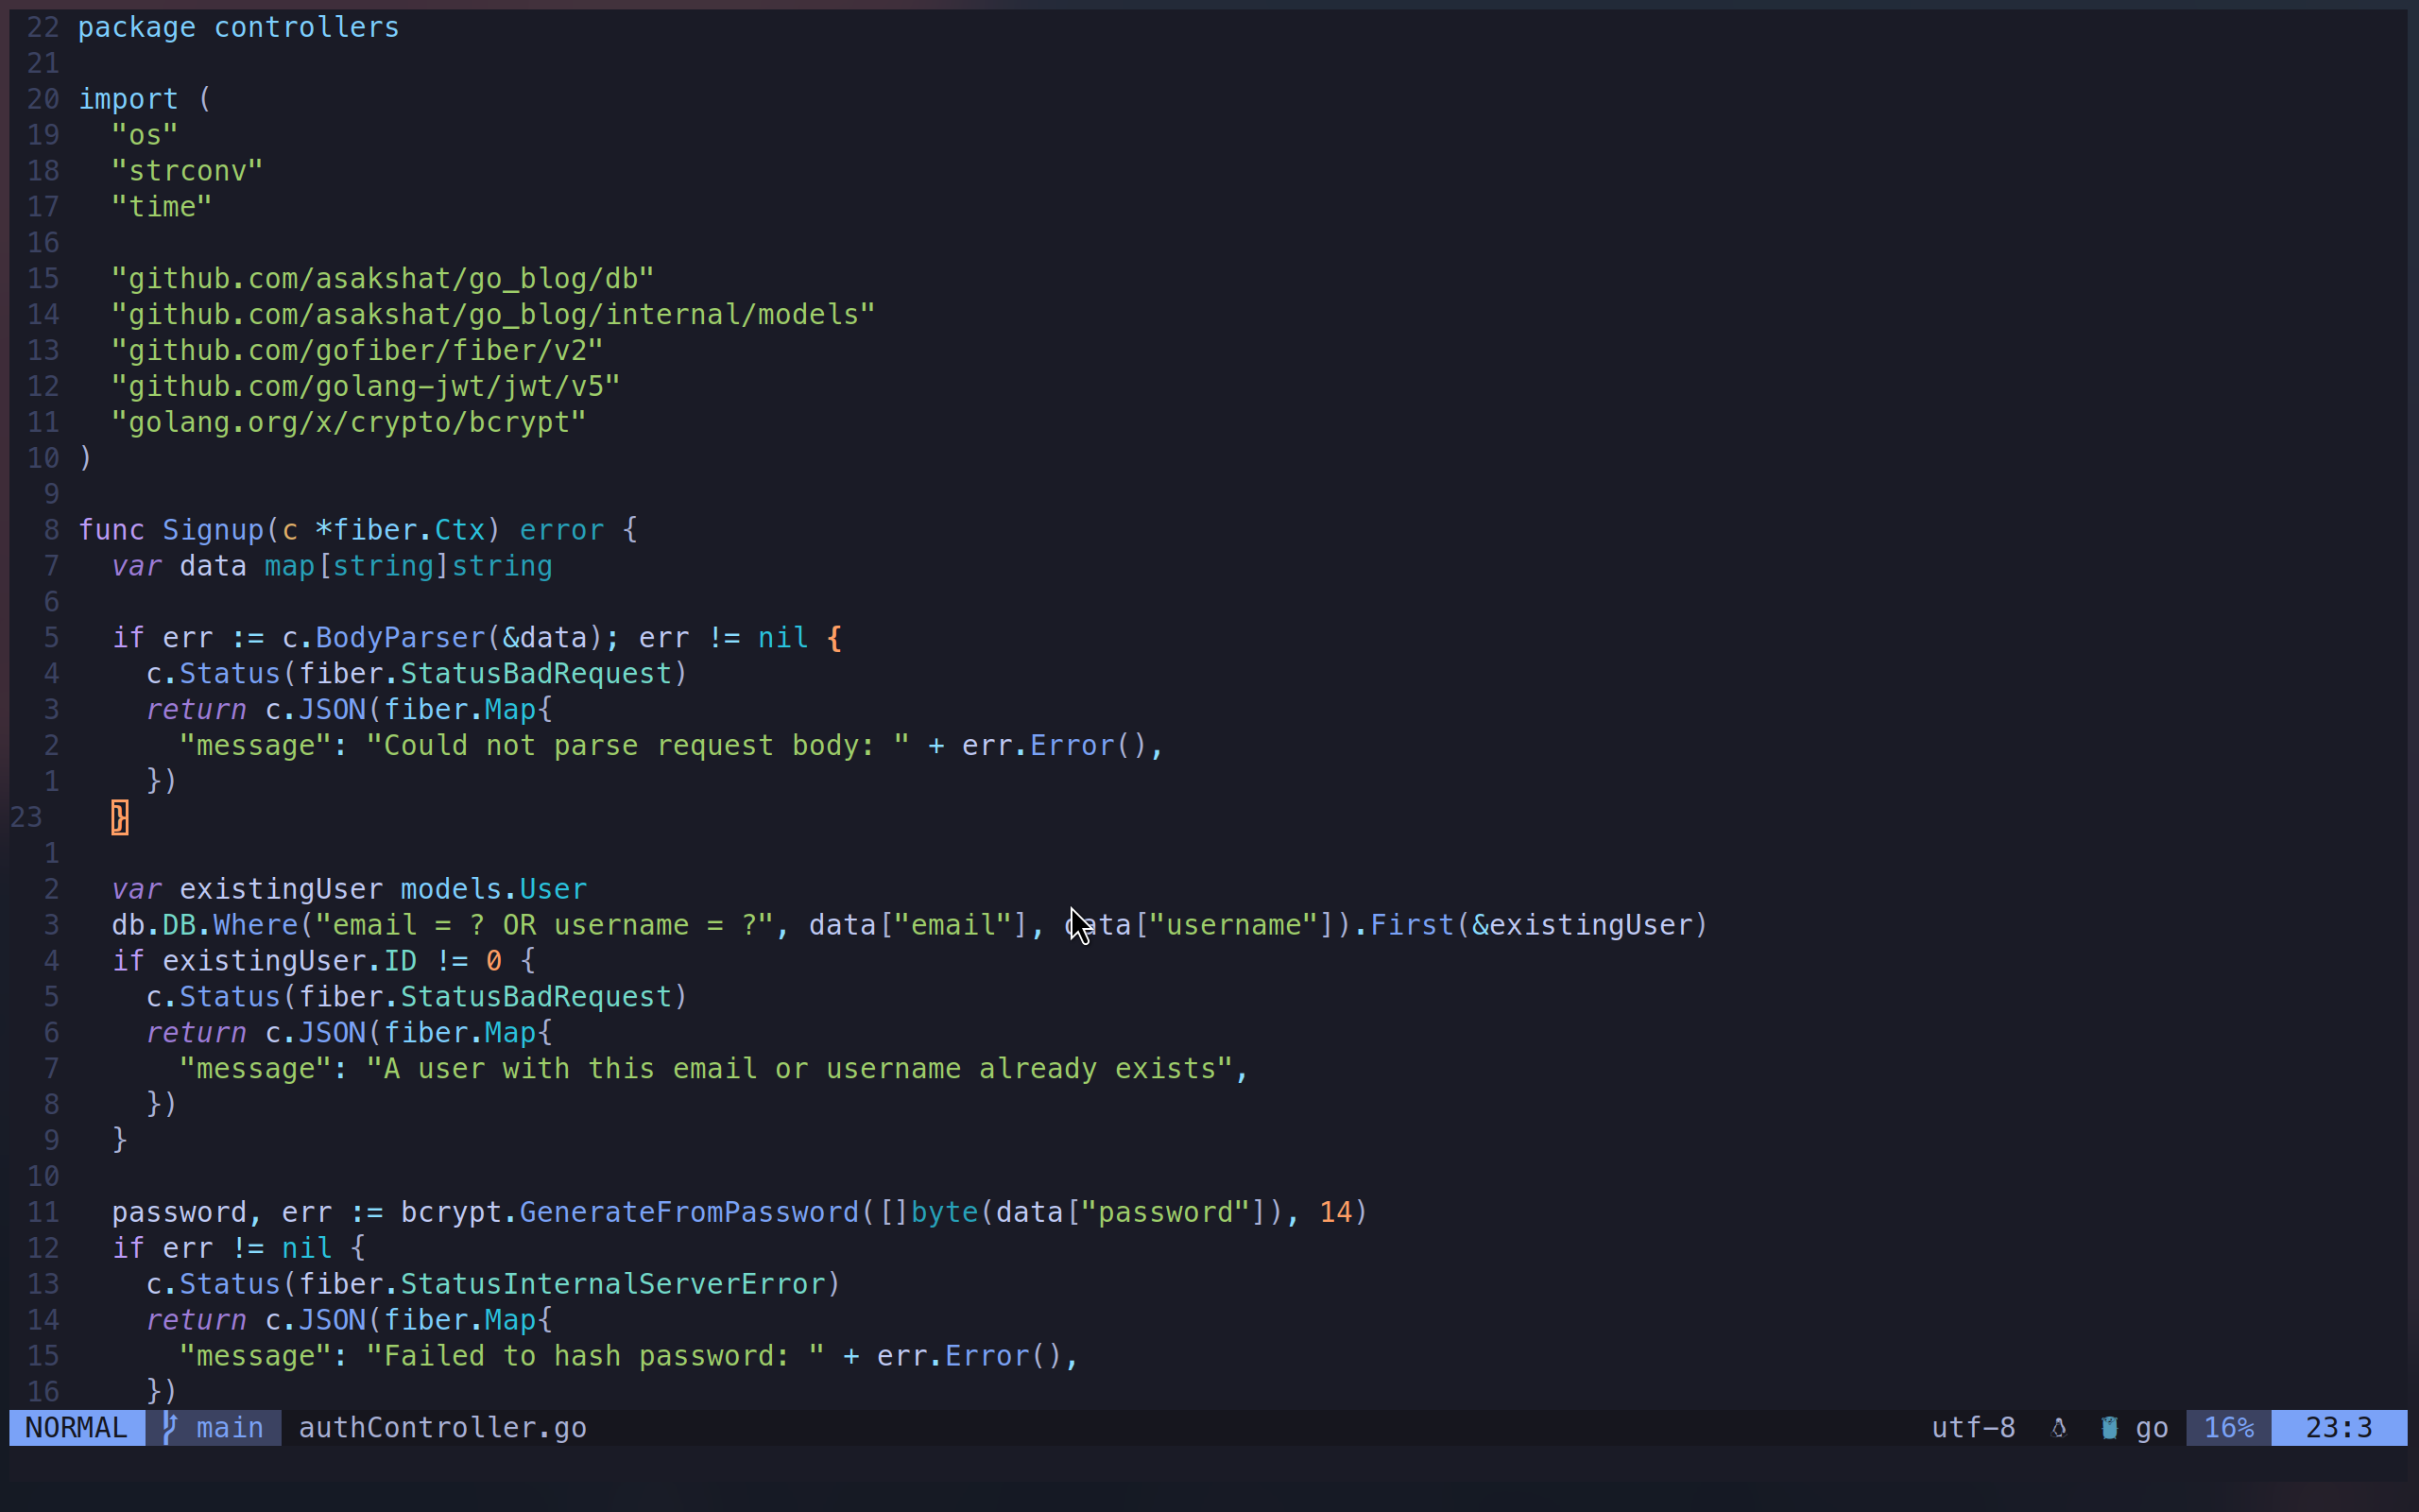Click "Could not parse request body: " string
Image resolution: width=2419 pixels, height=1512 pixels.
click(x=638, y=746)
